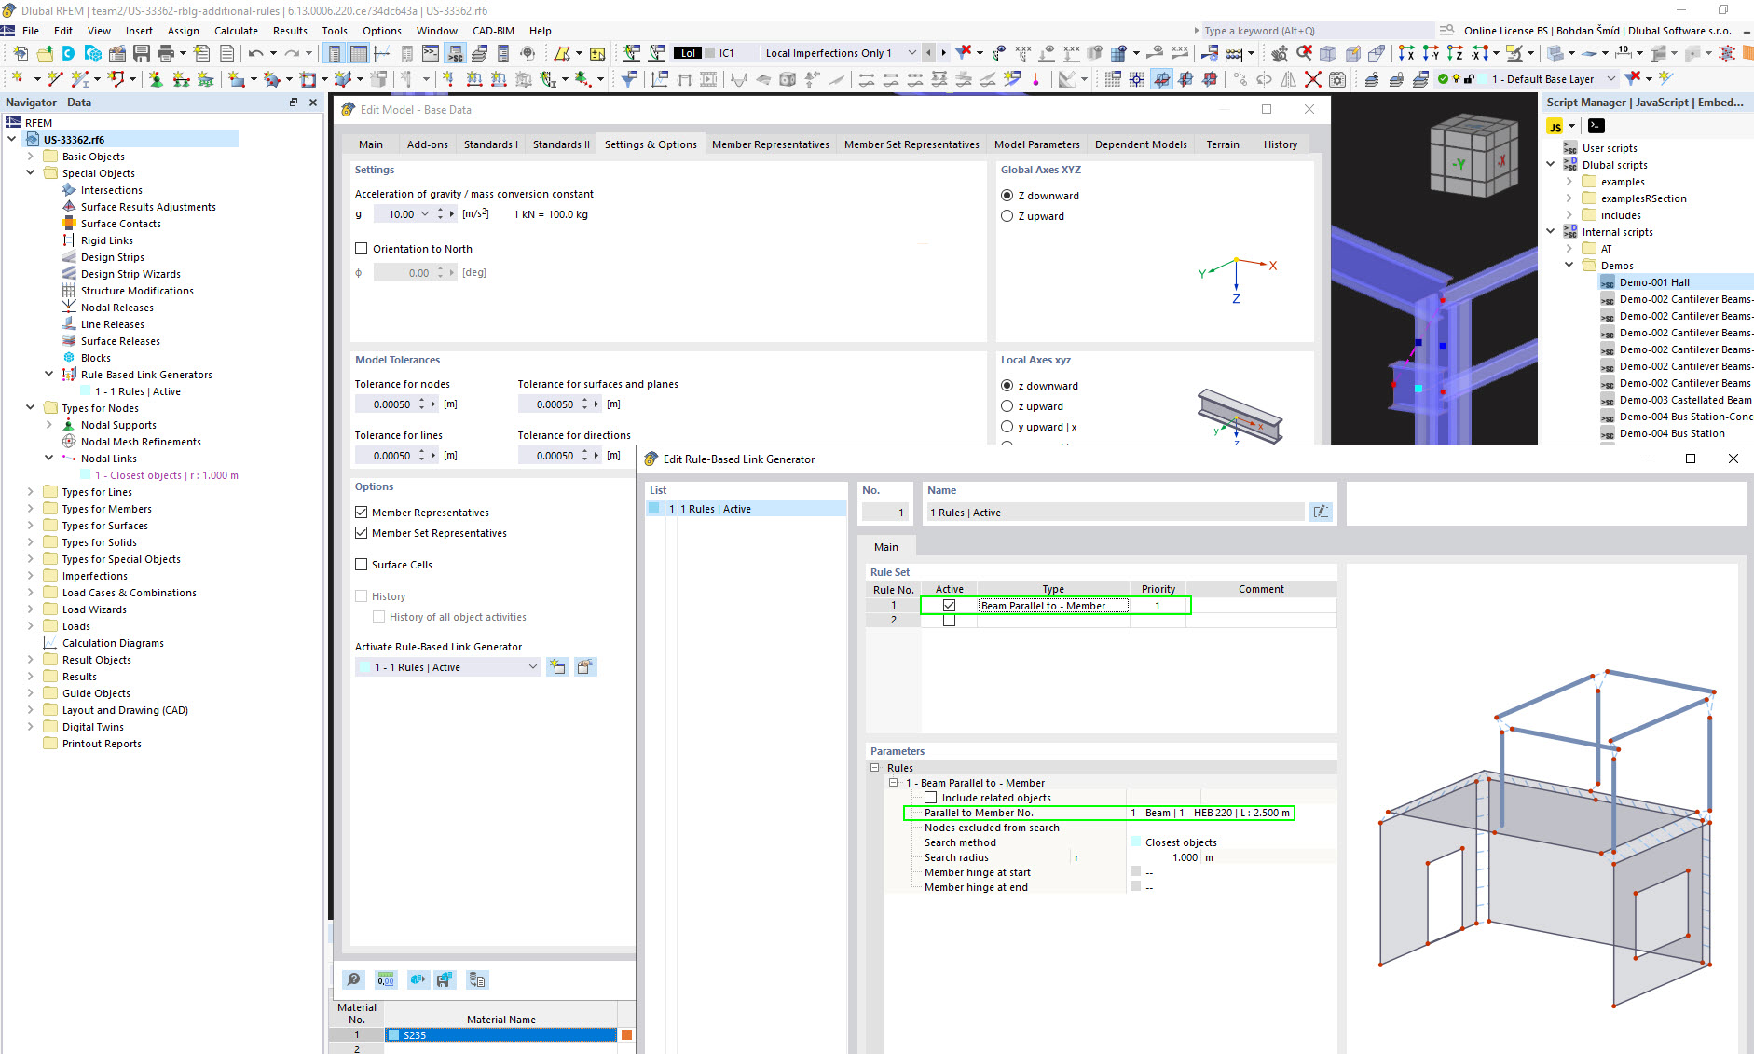1754x1054 pixels.
Task: Click the Save model floppy icon
Action: (x=142, y=53)
